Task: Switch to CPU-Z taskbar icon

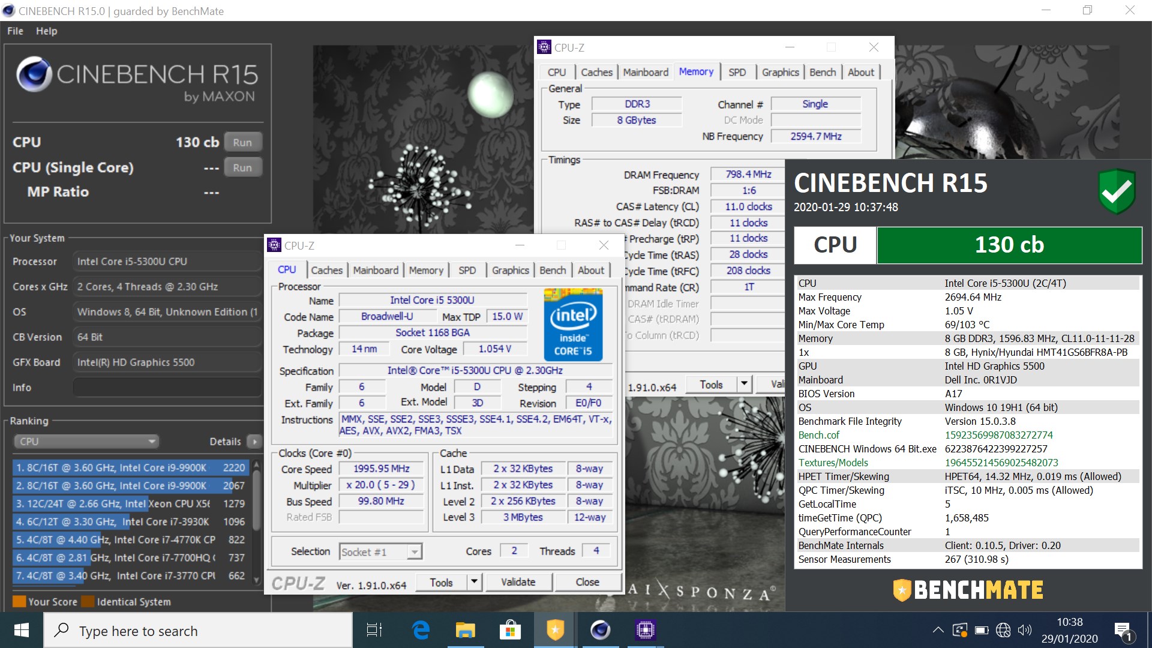Action: (645, 630)
